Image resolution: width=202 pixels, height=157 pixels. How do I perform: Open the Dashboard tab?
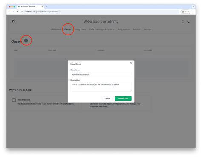click(x=55, y=29)
